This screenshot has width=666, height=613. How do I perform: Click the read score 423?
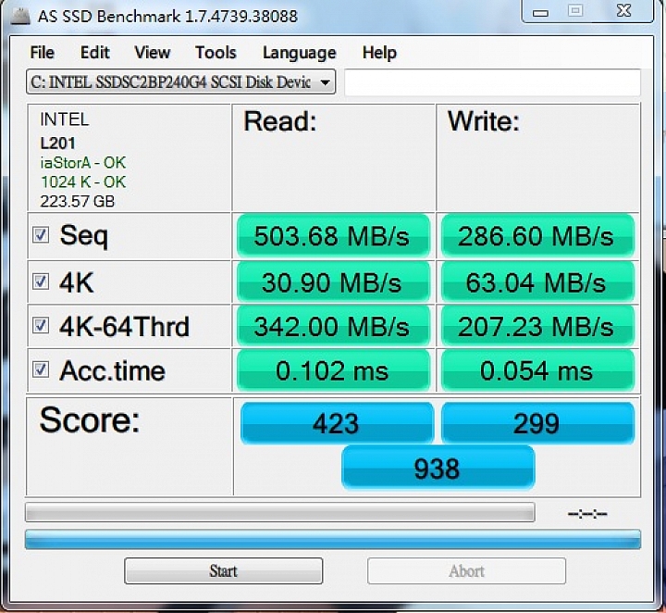pos(337,423)
